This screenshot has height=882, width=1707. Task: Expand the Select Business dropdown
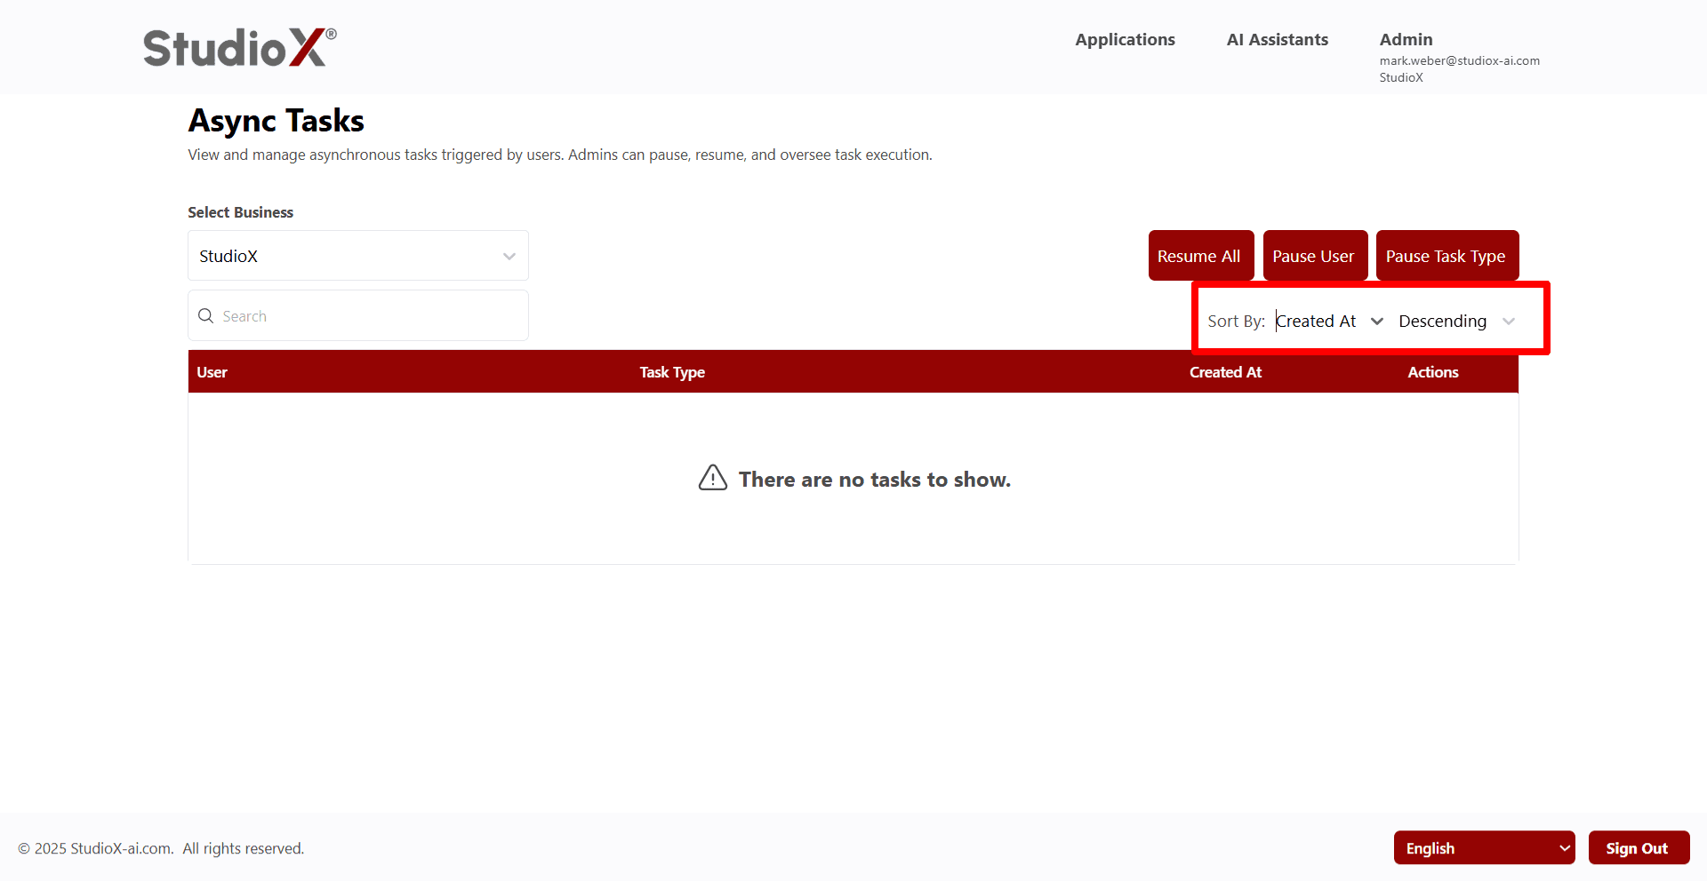point(358,256)
